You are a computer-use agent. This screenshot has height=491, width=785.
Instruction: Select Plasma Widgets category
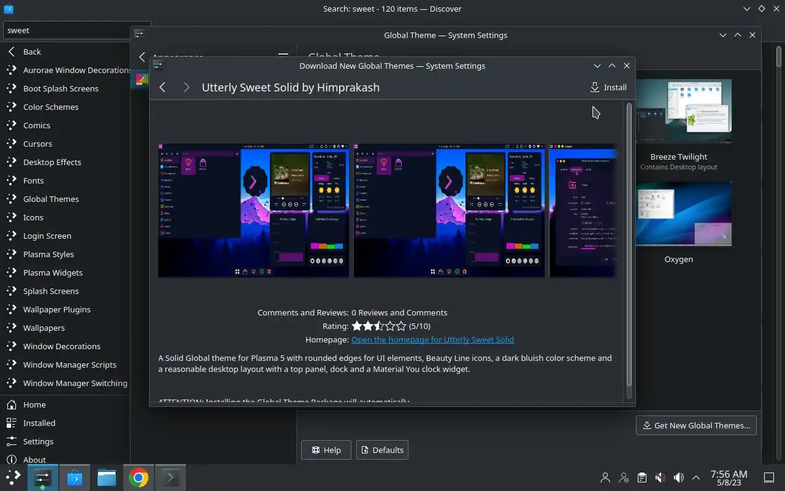point(65,273)
